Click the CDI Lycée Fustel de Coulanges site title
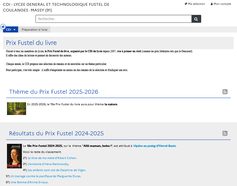The height and width of the screenshot is (186, 237). point(56,7)
